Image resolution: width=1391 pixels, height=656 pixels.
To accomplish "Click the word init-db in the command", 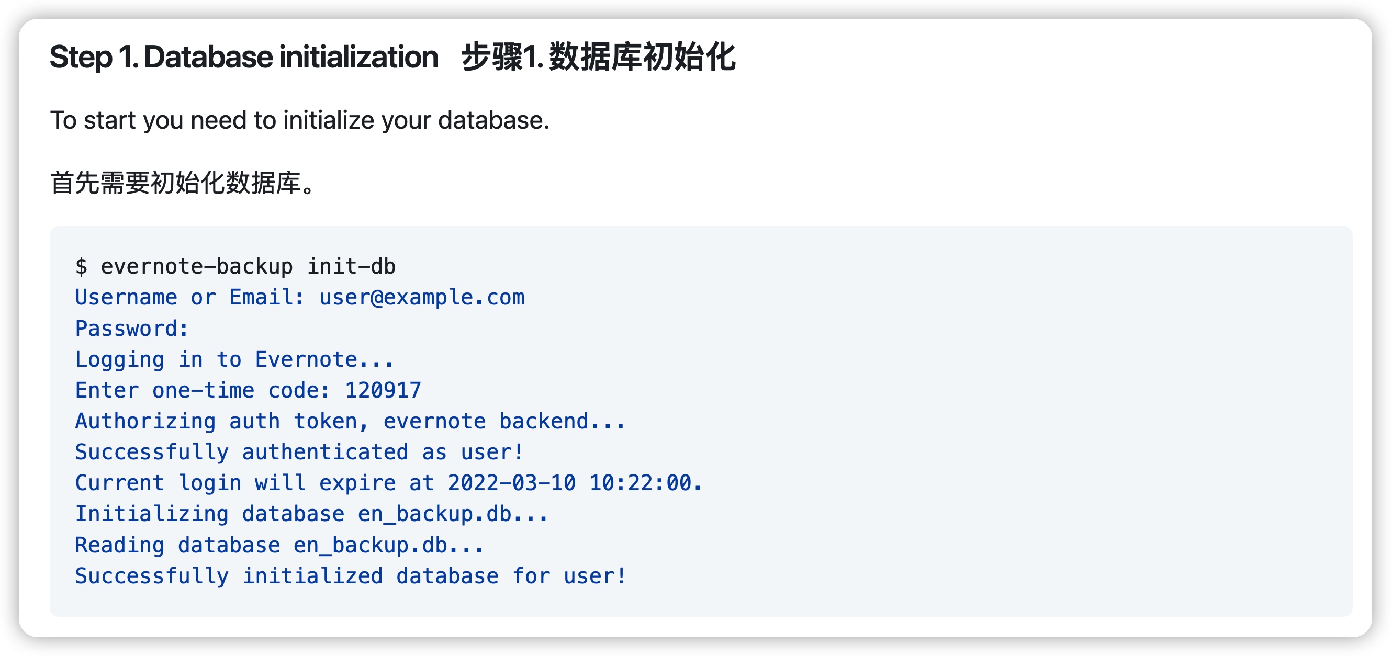I will coord(352,267).
